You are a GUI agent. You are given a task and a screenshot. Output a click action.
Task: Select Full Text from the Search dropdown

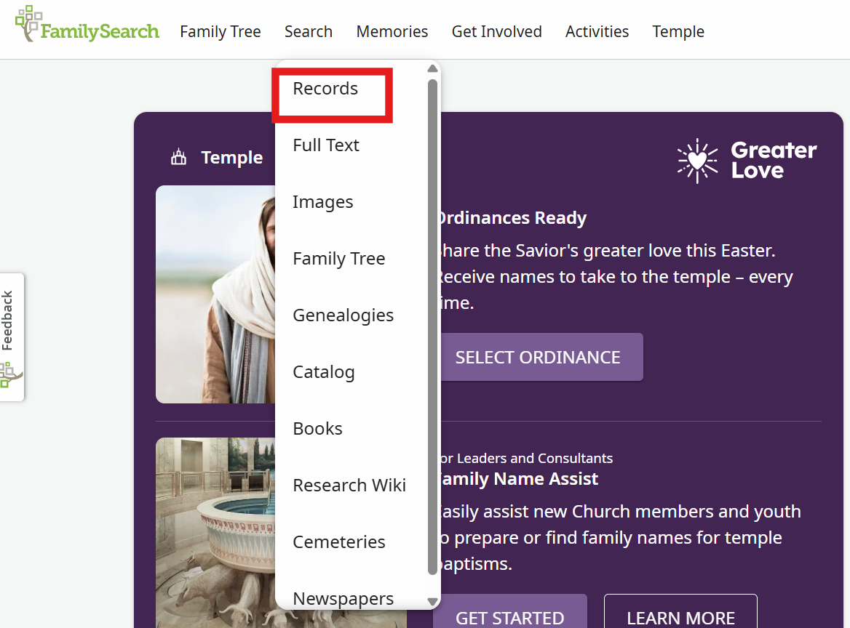click(x=326, y=145)
